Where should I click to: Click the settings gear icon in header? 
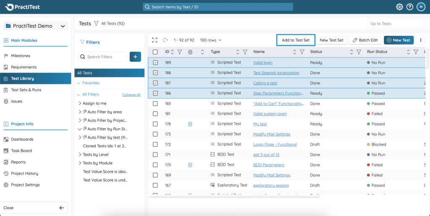[399, 7]
